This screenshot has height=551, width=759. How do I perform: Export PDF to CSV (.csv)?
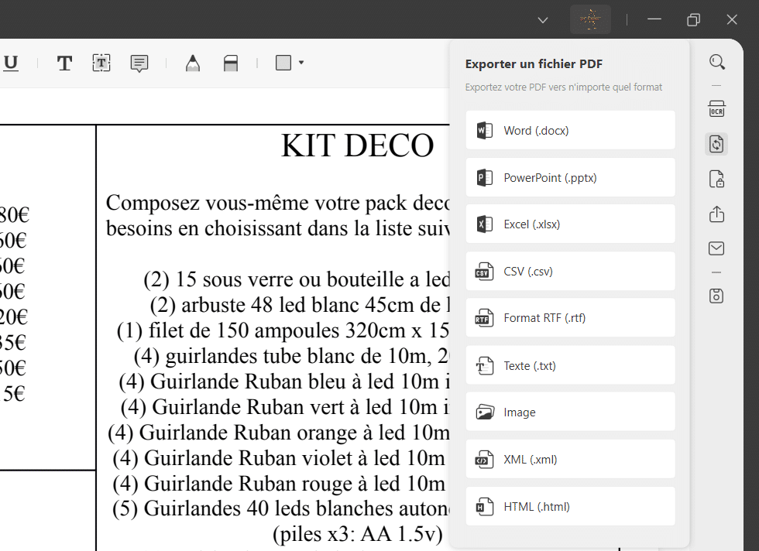tap(570, 272)
